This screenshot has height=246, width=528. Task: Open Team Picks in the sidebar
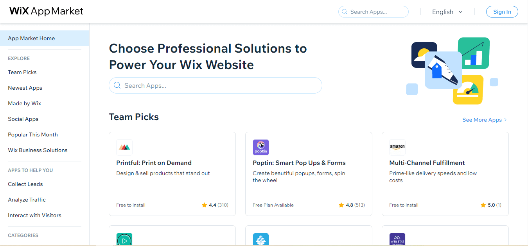22,72
